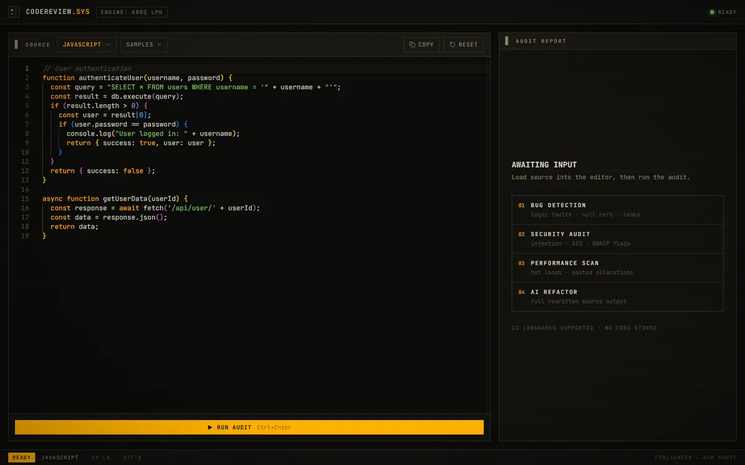Click the Run Audit button

point(249,427)
